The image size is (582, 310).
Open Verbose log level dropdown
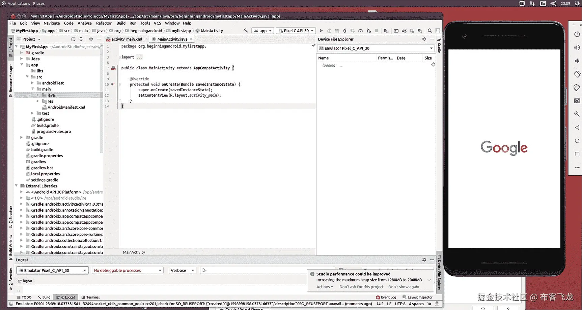tap(183, 270)
